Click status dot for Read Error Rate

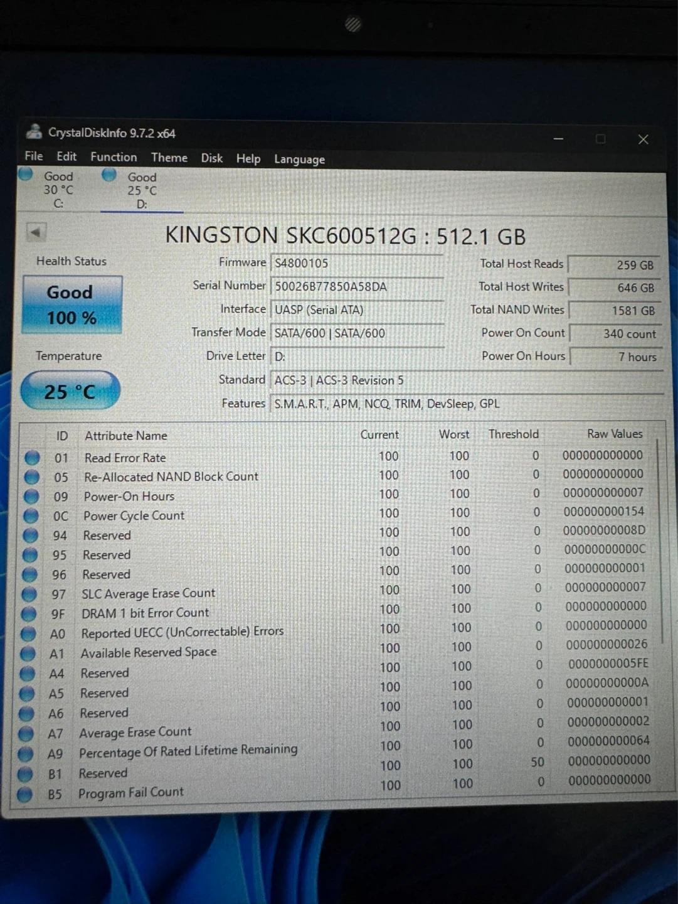(31, 458)
